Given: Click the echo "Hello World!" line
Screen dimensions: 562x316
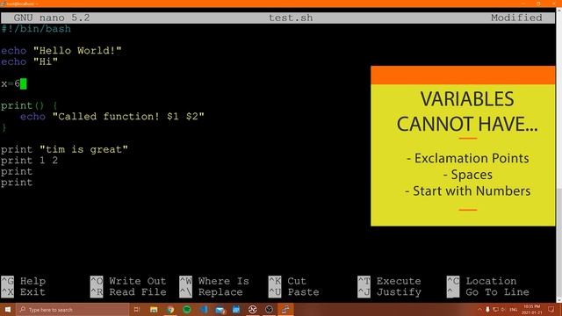Looking at the screenshot, I should pyautogui.click(x=61, y=51).
